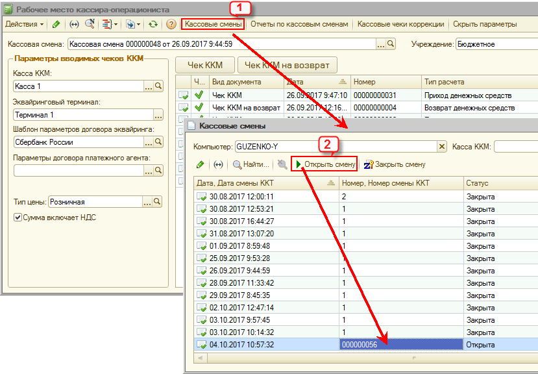Open Кассовые чеки коррекции

pos(400,24)
